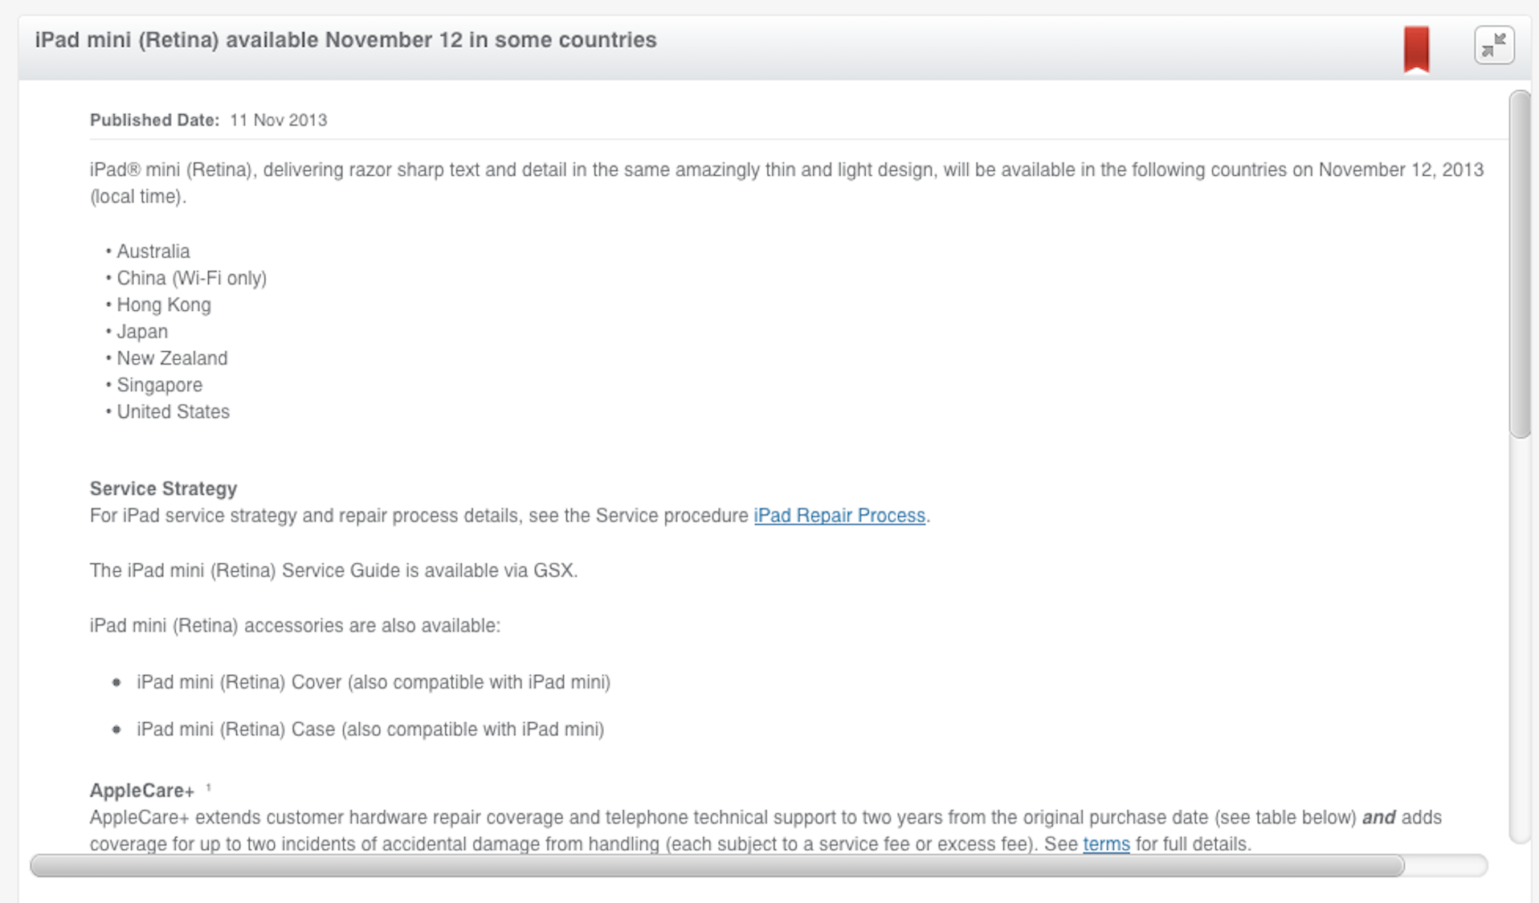Open the iPad Repair Process link
1539x903 pixels.
point(839,516)
